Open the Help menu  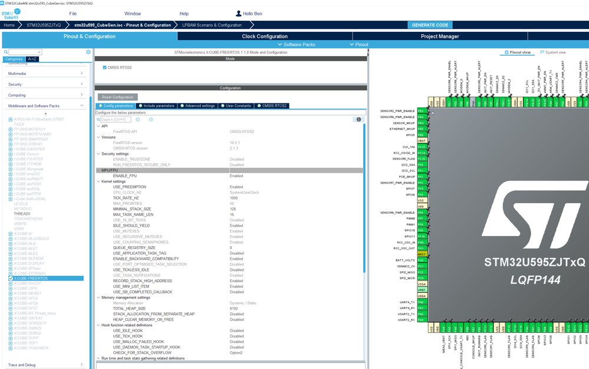[184, 14]
